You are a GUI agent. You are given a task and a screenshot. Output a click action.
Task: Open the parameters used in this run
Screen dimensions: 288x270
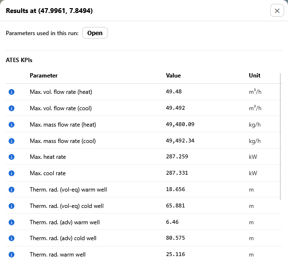pos(95,33)
